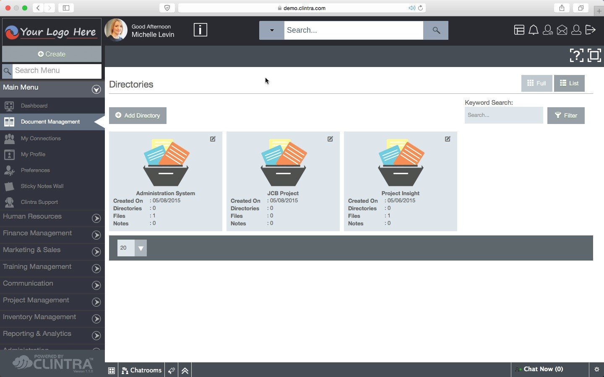604x377 pixels.
Task: Click Michelle Levin's avatar photo
Action: 116,30
